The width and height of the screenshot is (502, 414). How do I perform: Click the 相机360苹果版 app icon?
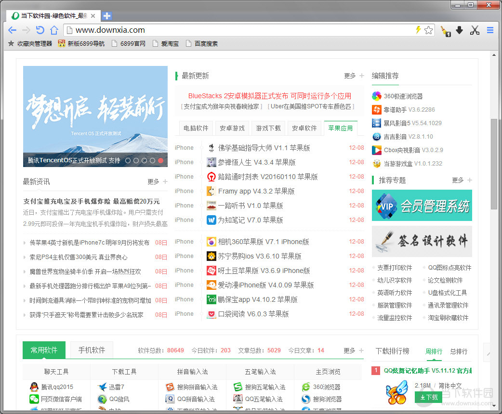pyautogui.click(x=211, y=242)
